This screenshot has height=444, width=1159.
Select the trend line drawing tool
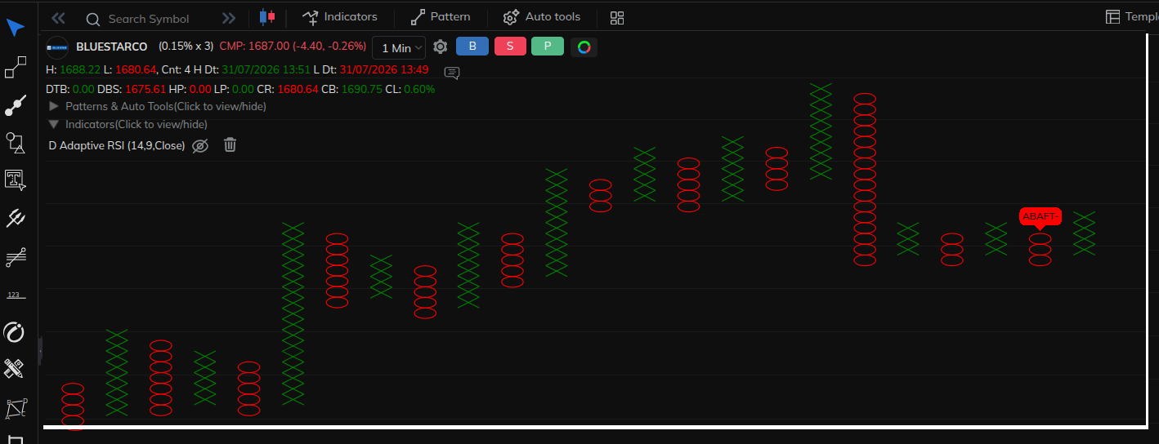pyautogui.click(x=16, y=105)
